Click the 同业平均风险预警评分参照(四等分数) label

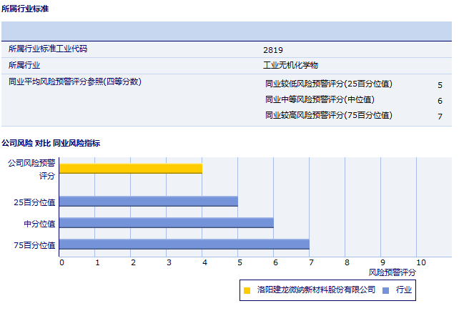(75, 82)
